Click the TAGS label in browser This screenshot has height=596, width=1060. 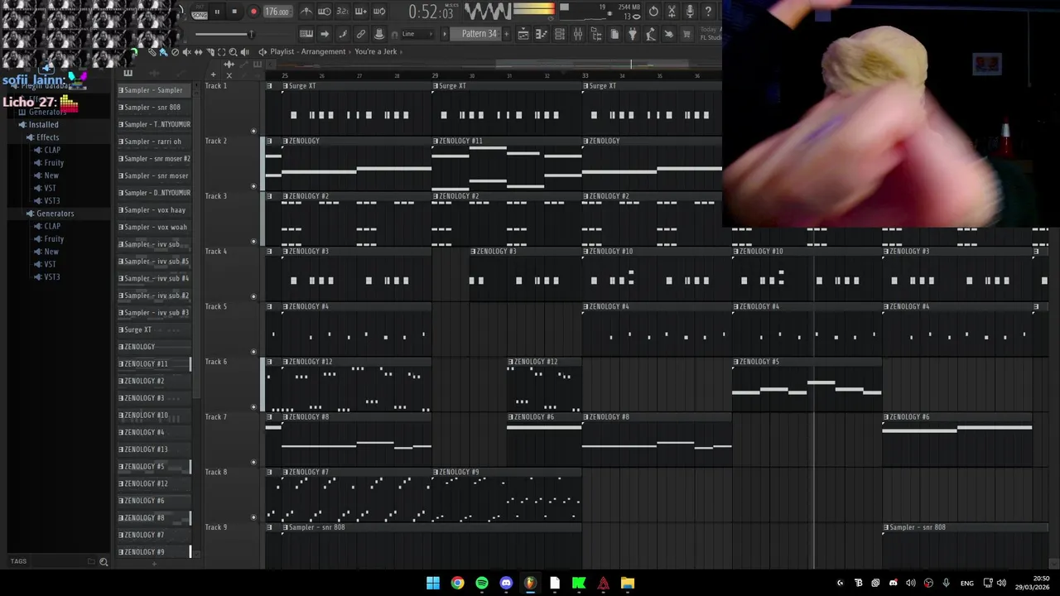[x=18, y=561]
